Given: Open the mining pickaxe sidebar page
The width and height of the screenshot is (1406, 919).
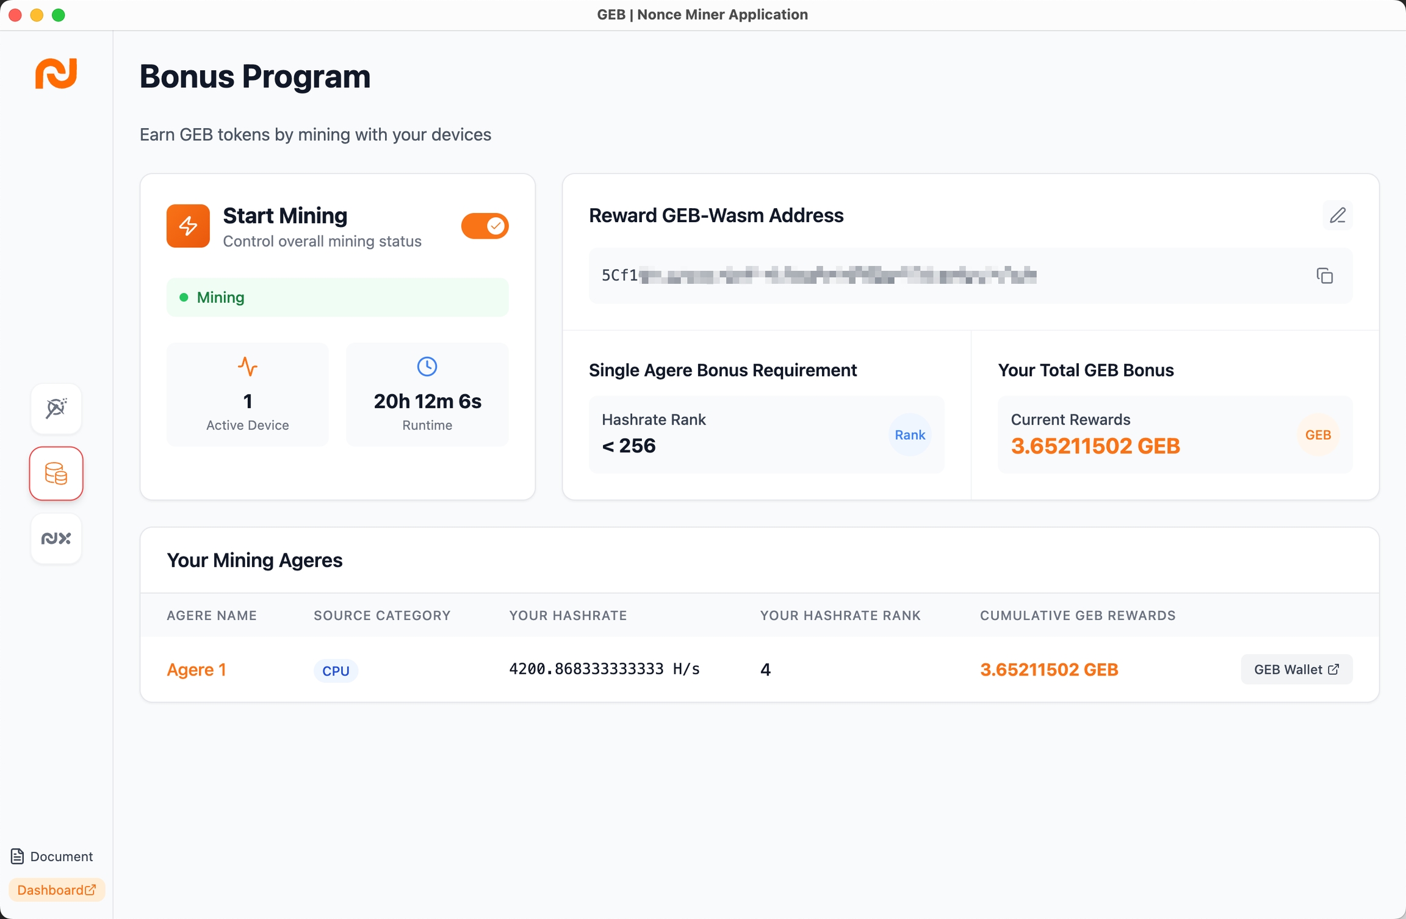Looking at the screenshot, I should point(56,408).
